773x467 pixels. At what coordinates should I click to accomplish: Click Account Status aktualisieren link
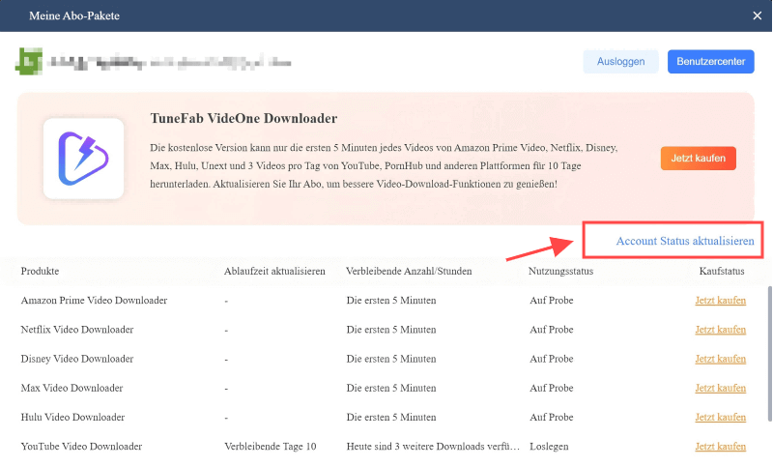pyautogui.click(x=685, y=241)
